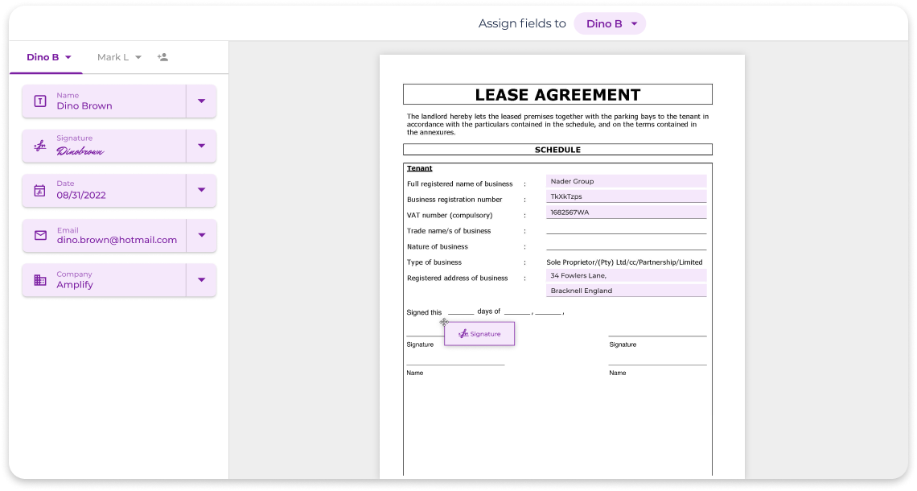Click the 'Nature of business' label
Viewport: 917px width, 491px height.
438,247
